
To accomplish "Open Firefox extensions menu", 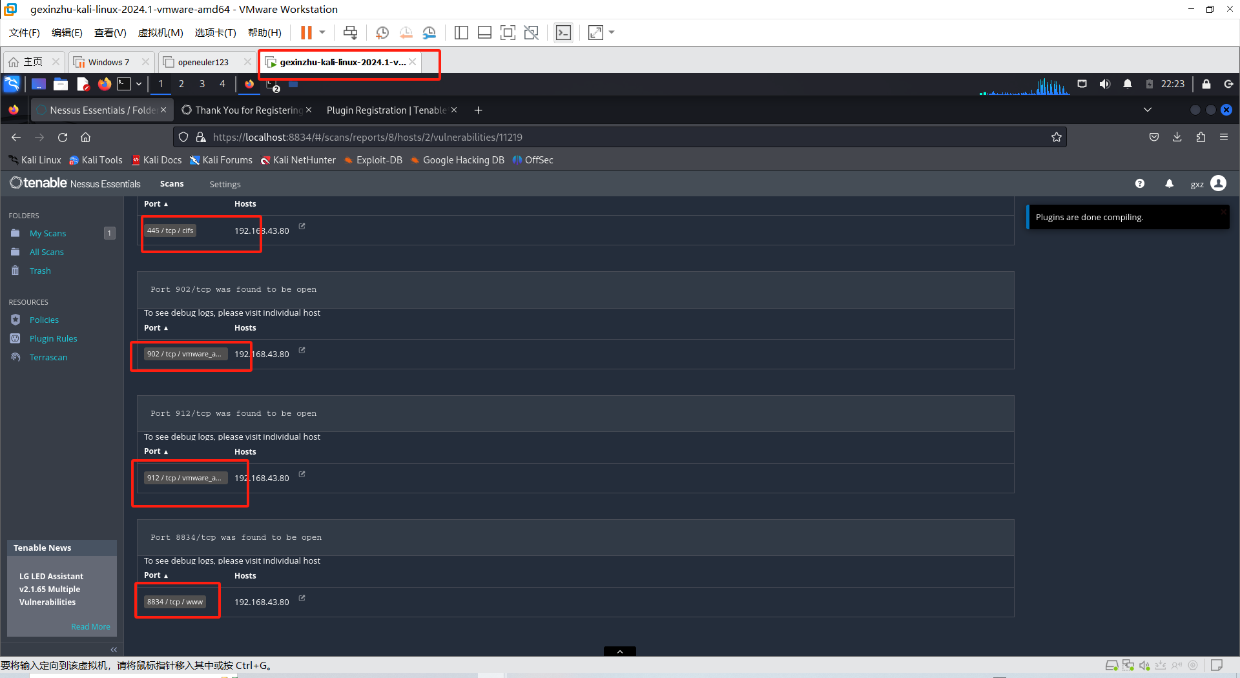I will (1201, 137).
